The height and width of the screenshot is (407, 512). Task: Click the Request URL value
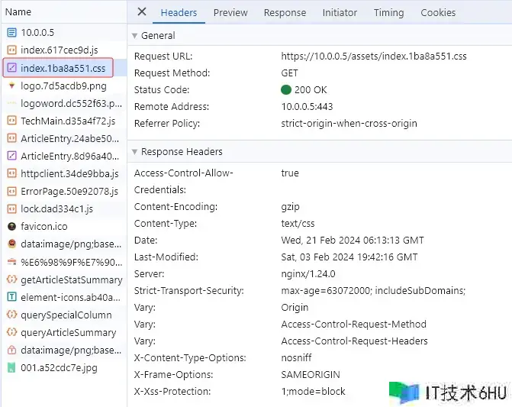tap(373, 57)
